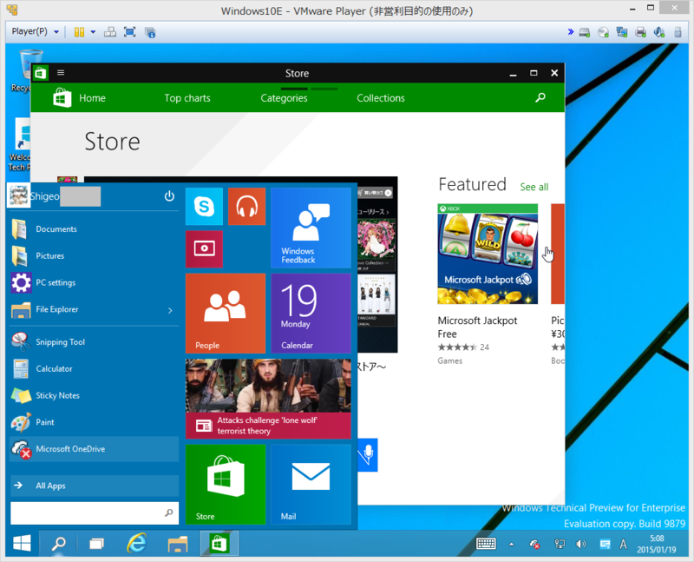Open Microsoft OneDrive
The image size is (694, 562).
point(94,448)
